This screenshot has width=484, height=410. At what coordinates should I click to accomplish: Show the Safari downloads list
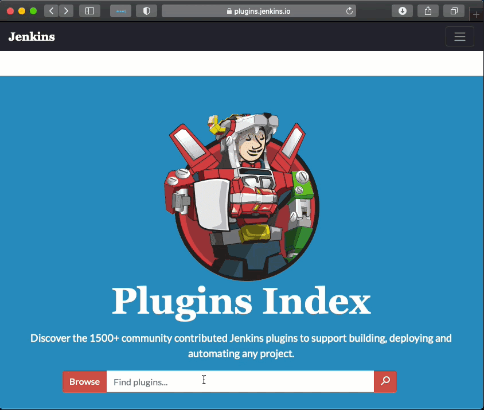[x=402, y=11]
